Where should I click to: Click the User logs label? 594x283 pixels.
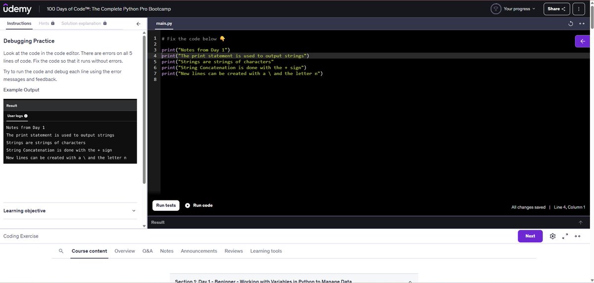14,116
